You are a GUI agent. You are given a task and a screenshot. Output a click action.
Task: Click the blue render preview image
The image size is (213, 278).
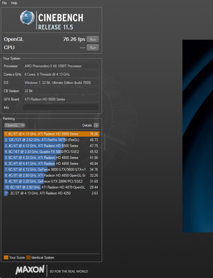198,136
